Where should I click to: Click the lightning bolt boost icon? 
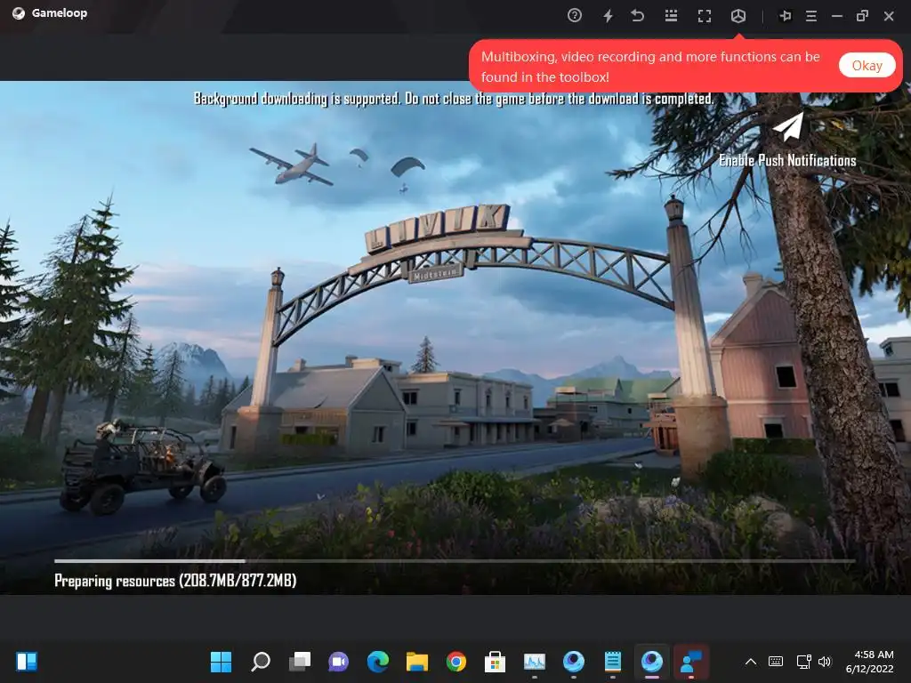[x=608, y=16]
